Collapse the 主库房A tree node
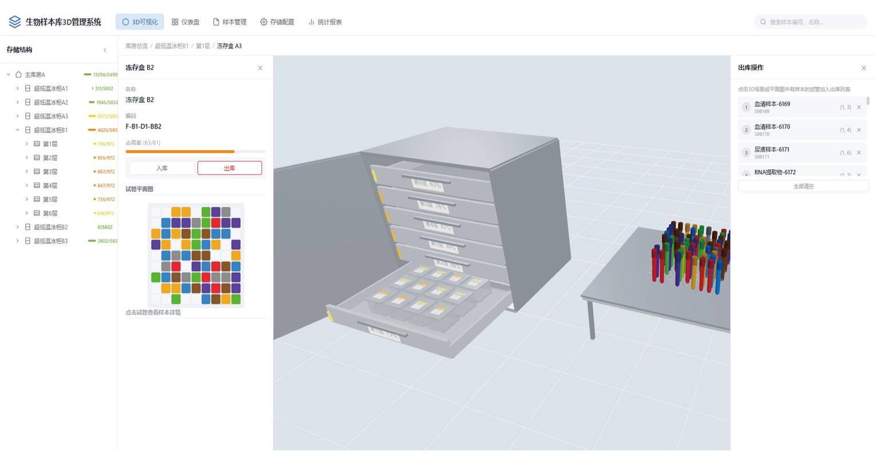The width and height of the screenshot is (877, 467). [x=9, y=74]
